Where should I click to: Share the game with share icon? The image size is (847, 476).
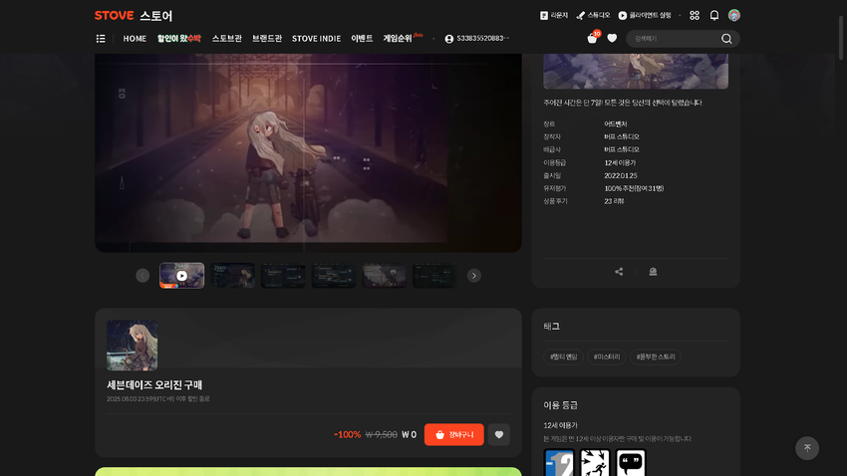(x=619, y=272)
